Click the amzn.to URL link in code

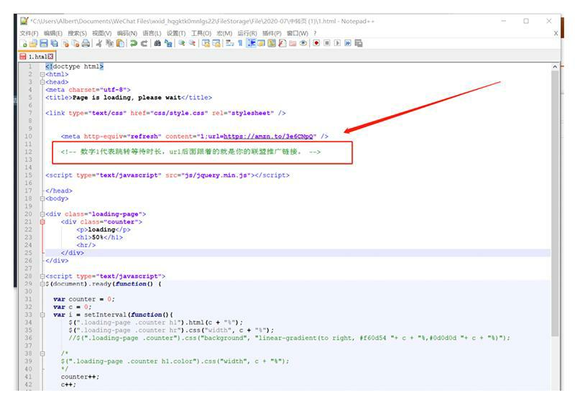(268, 136)
